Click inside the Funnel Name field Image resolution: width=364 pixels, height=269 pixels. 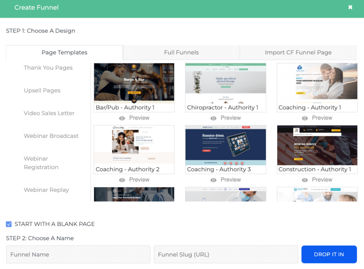coord(78,254)
